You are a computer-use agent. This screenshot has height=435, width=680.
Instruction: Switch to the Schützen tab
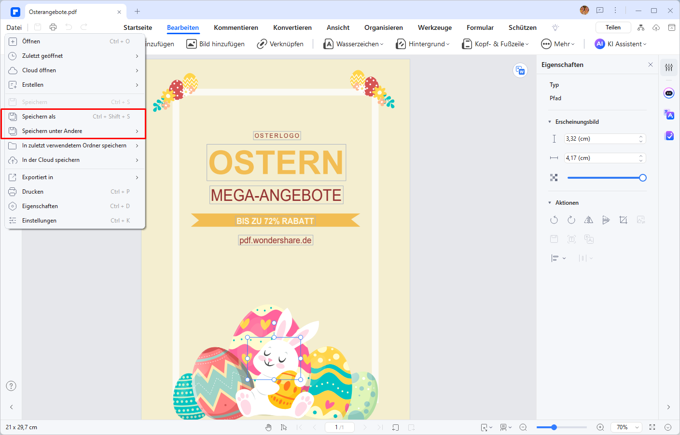[x=523, y=27]
